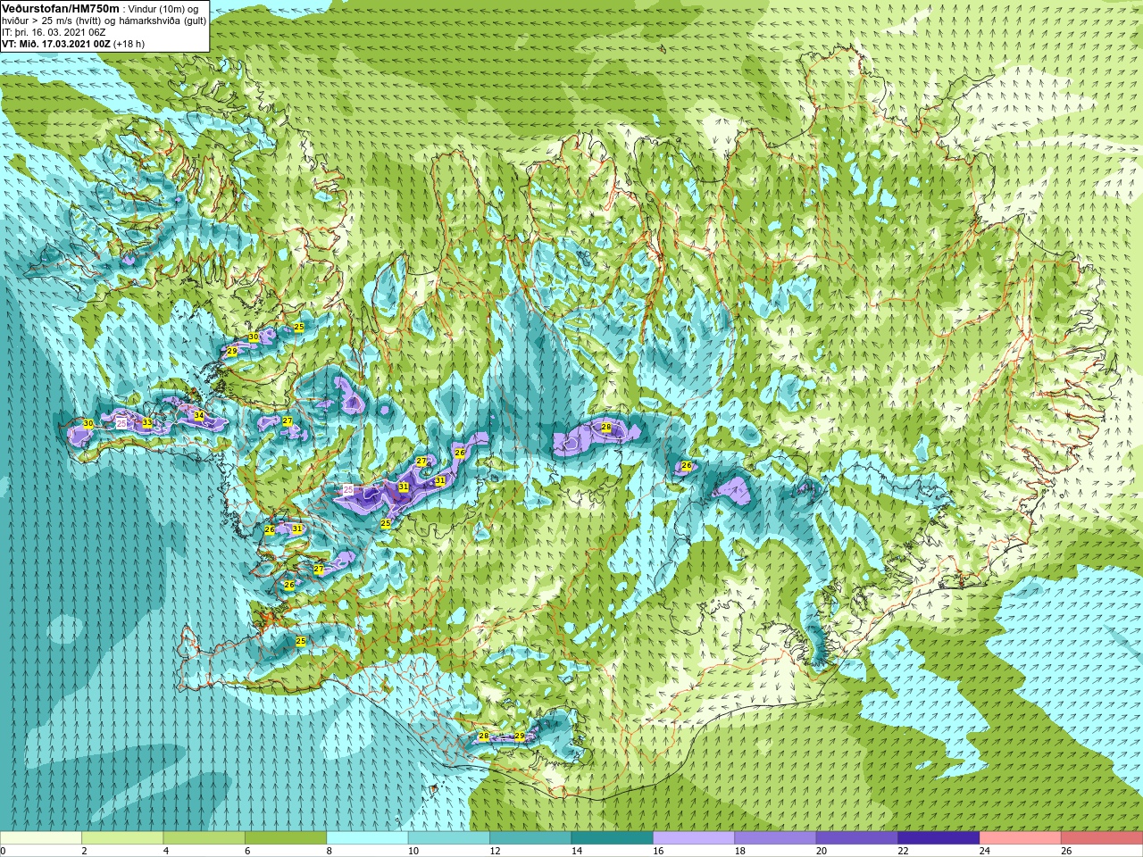Select the dark teal 14–16 m/s legend swatch
Viewport: 1143px width, 857px height.
click(x=612, y=838)
